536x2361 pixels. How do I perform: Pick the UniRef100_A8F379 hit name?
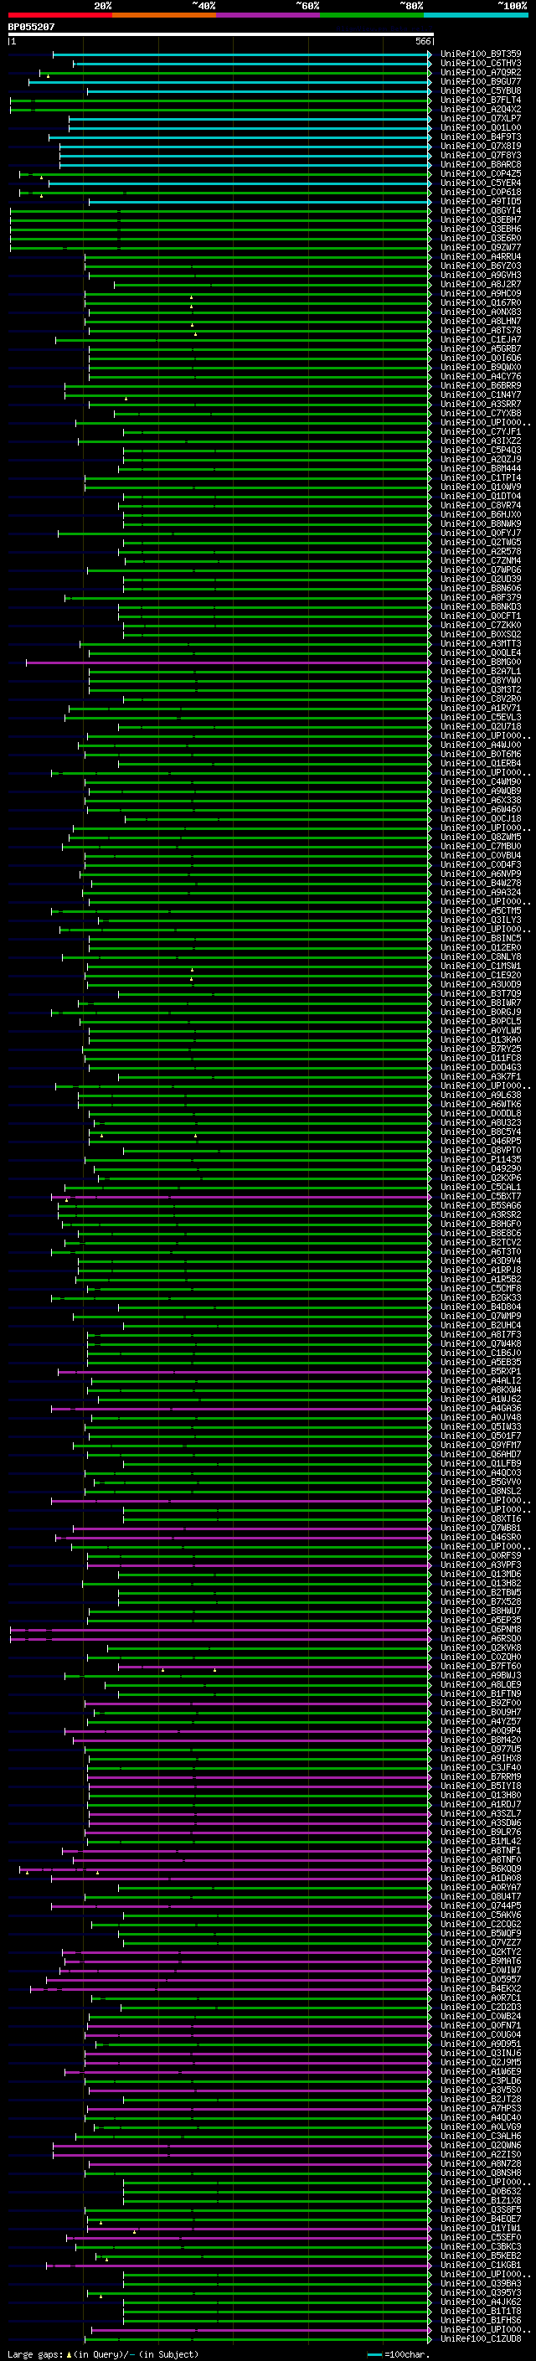[481, 598]
